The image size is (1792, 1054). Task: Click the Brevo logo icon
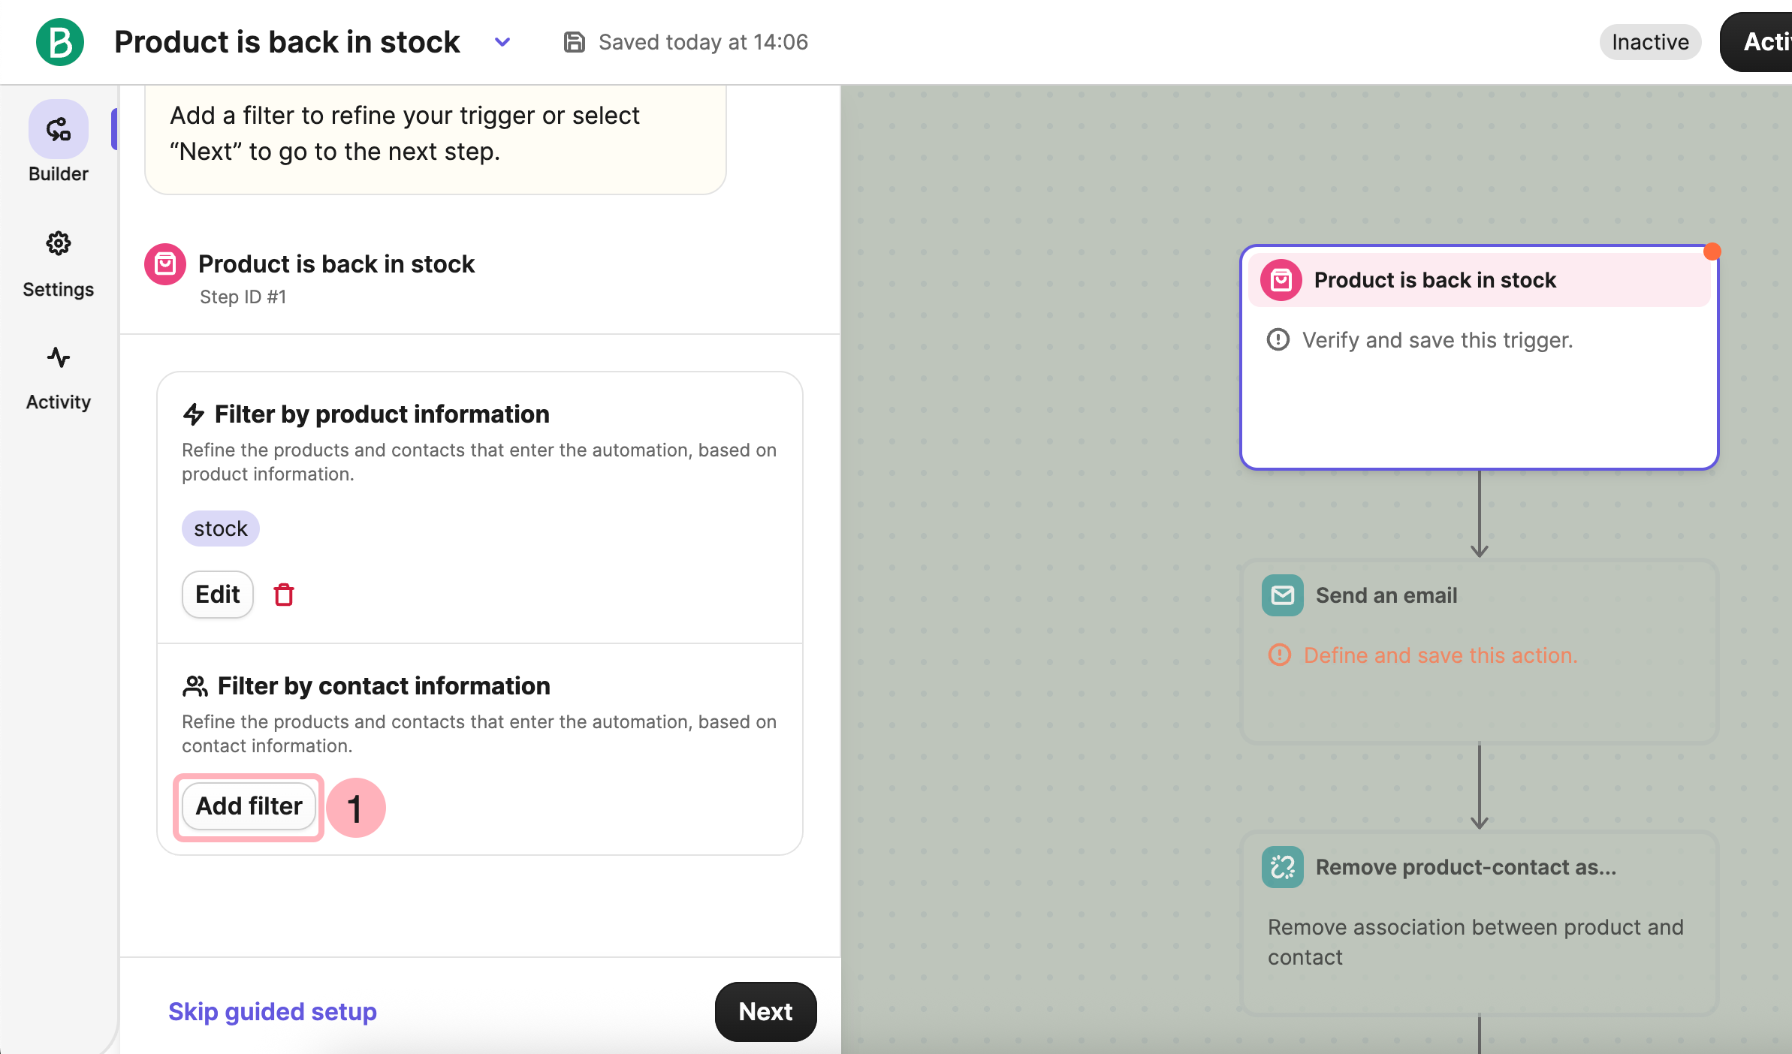tap(60, 42)
